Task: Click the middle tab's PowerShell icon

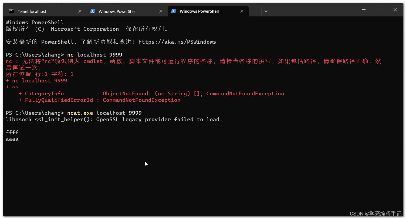Action: [93, 11]
